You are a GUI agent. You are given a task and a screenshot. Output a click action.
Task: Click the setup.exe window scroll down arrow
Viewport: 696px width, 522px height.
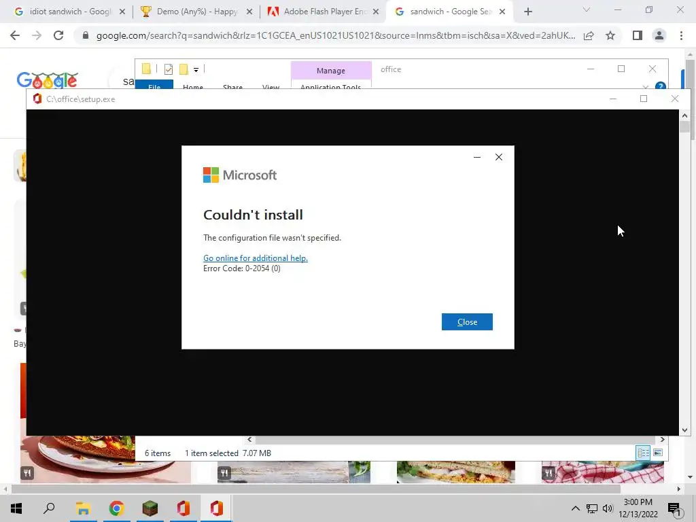point(684,430)
